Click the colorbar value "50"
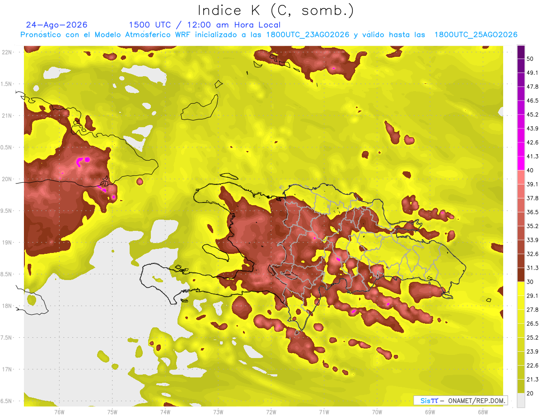 pos(530,59)
